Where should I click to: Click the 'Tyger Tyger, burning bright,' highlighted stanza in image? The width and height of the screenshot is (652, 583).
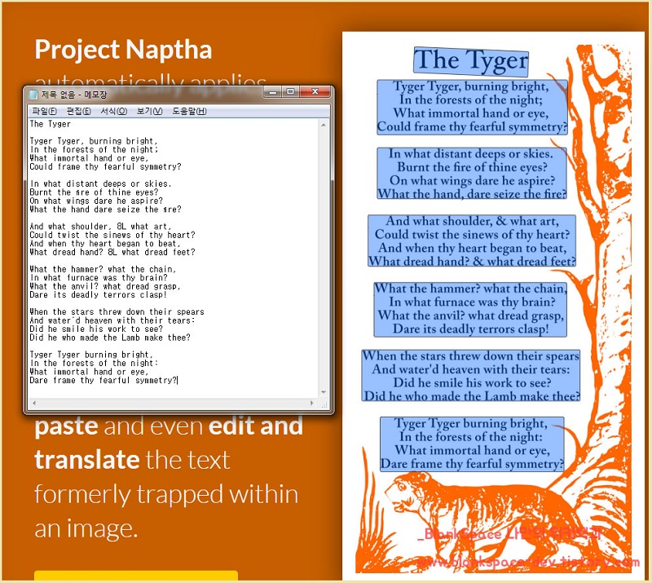click(472, 107)
